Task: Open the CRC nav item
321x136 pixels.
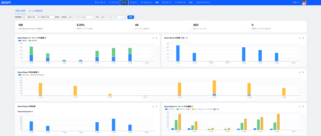Action: click(x=191, y=2)
